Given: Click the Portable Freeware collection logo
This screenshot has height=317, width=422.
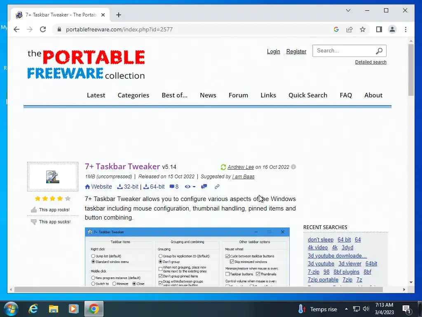Looking at the screenshot, I should pyautogui.click(x=86, y=64).
